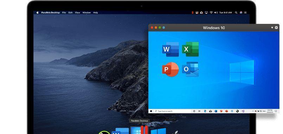Open the Word icon on Windows desktop
The width and height of the screenshot is (283, 134).
pos(171,49)
